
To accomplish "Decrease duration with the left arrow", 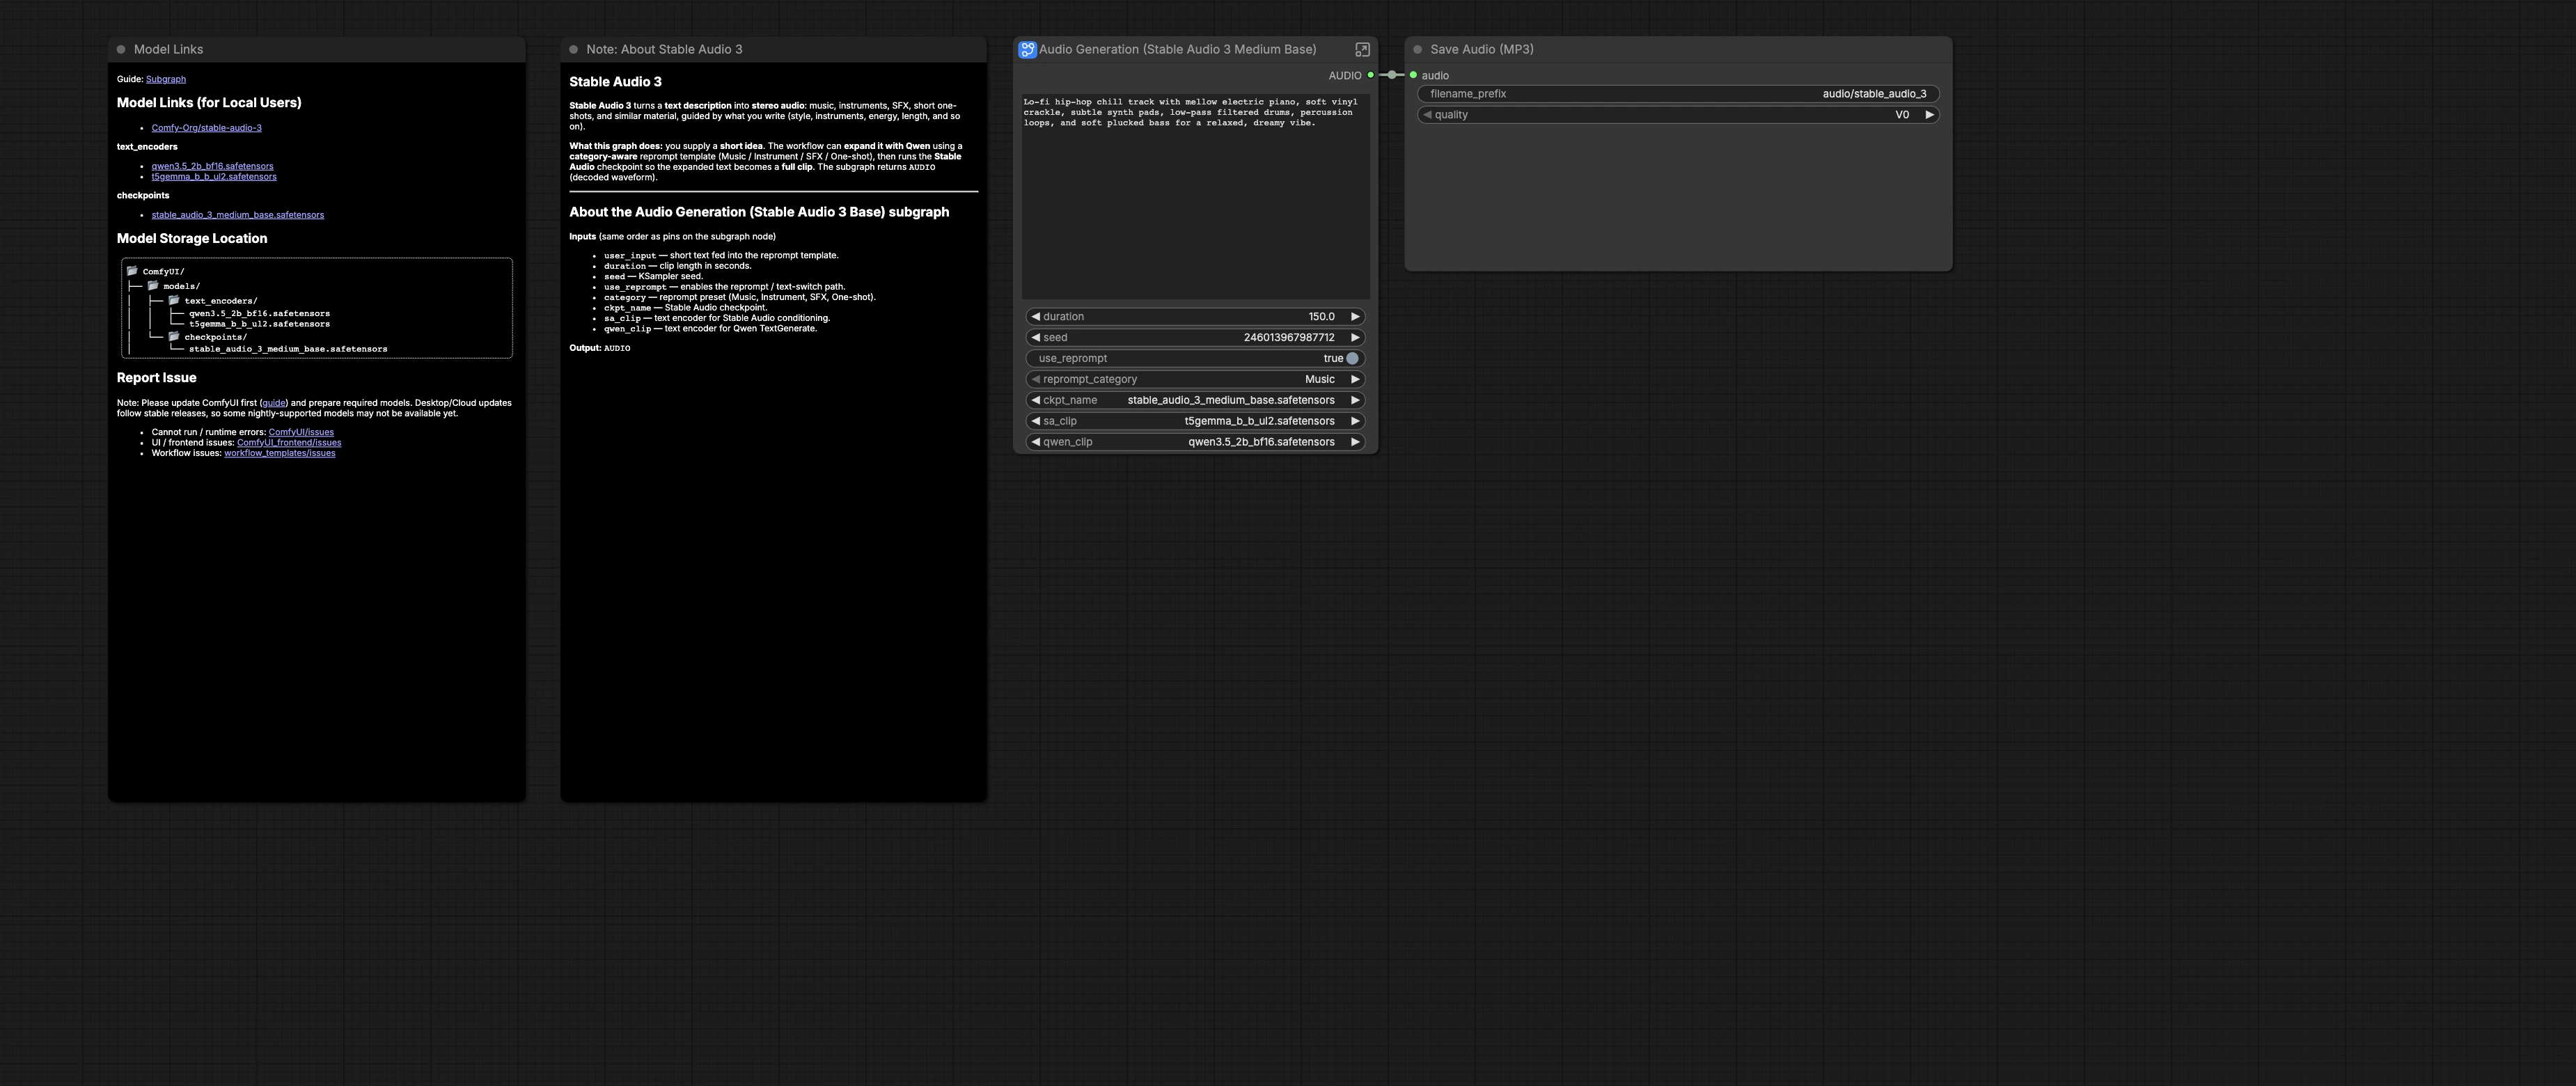I will click(x=1035, y=316).
